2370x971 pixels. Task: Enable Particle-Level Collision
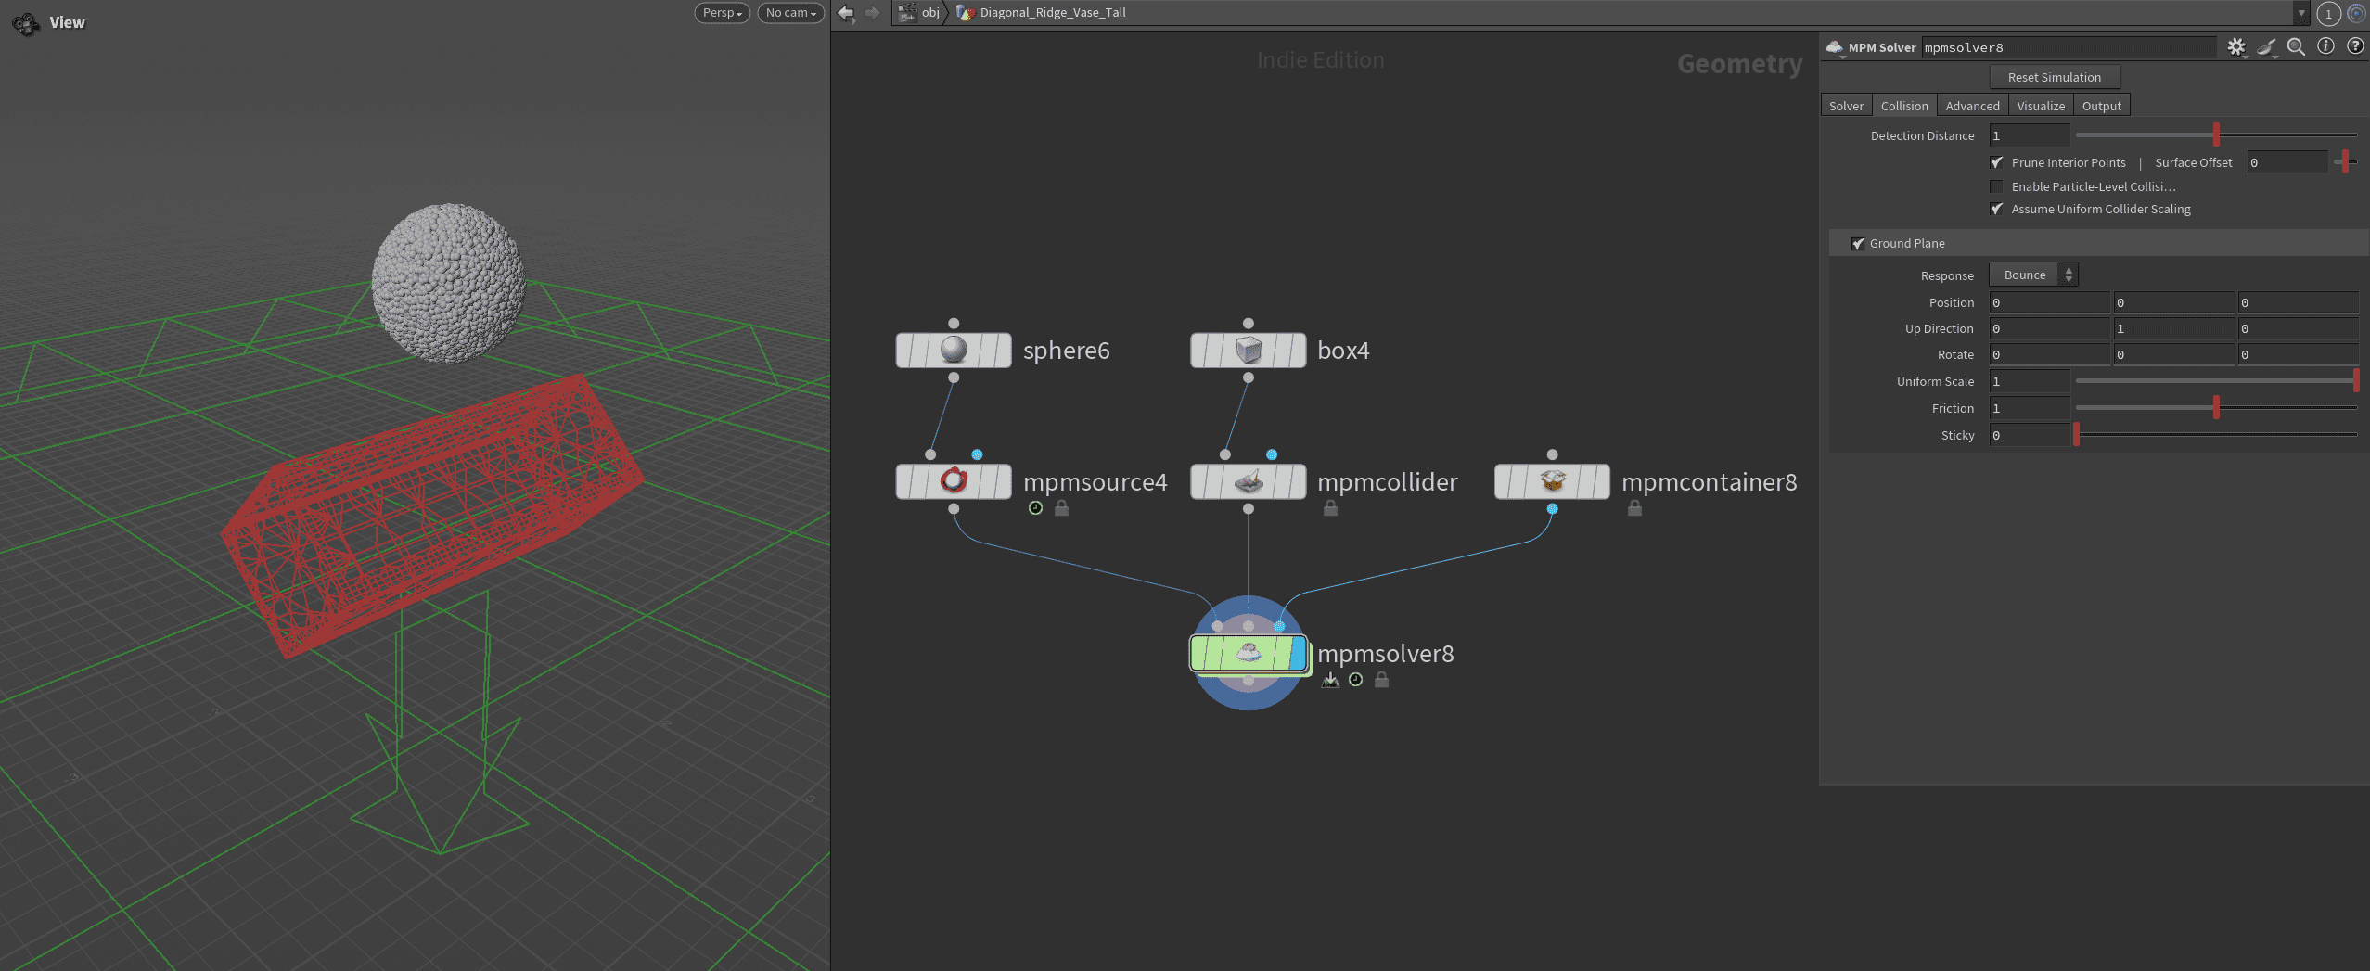pyautogui.click(x=1996, y=186)
